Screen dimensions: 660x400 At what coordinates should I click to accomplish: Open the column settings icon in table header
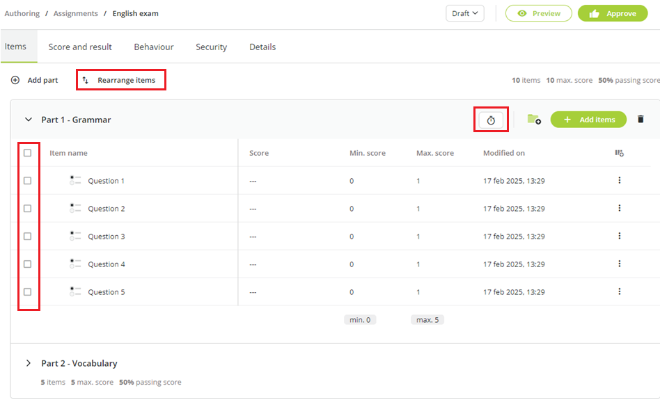pos(619,153)
